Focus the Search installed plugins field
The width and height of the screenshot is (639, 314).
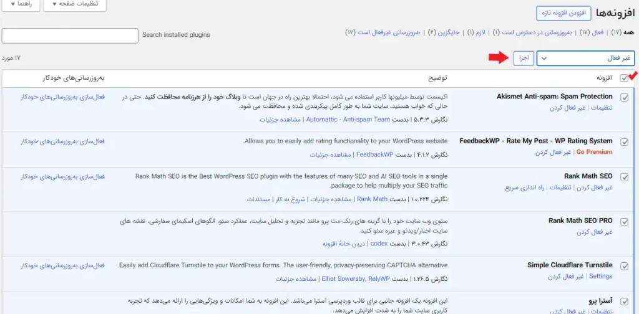[70, 36]
